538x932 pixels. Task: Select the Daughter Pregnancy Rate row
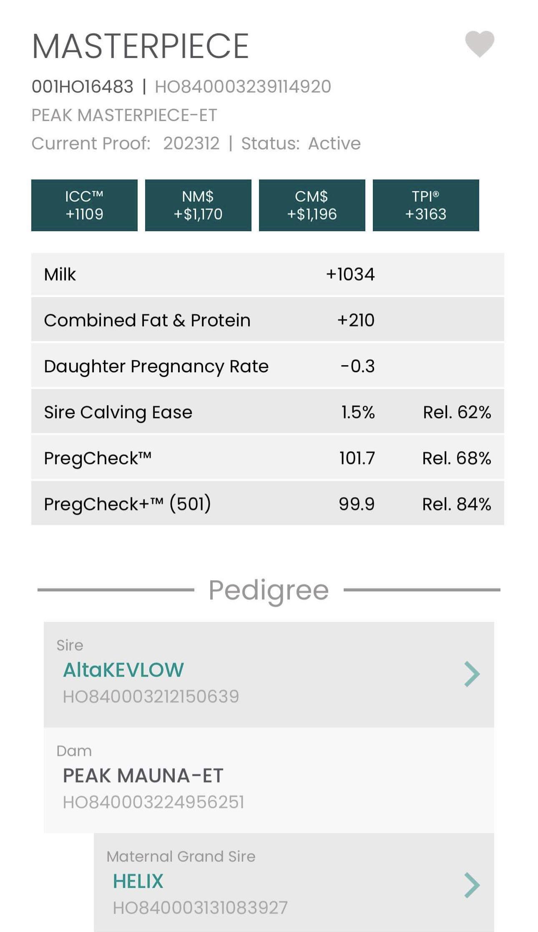point(267,366)
